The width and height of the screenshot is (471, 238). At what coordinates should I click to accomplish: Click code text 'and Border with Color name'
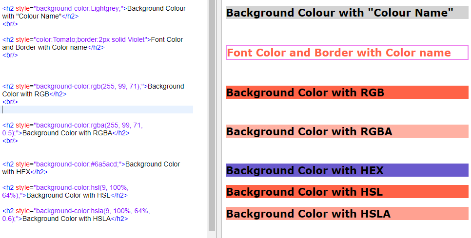(44, 47)
